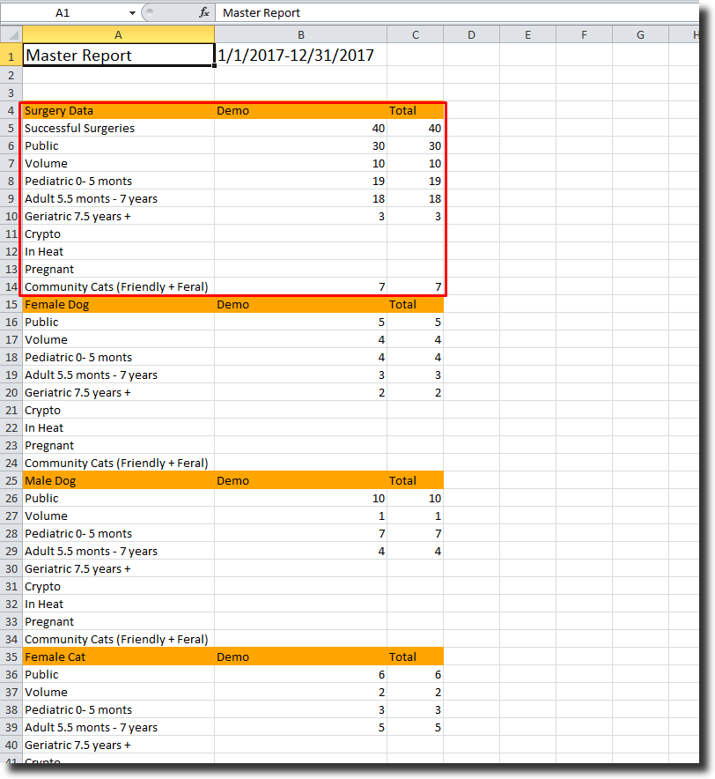Select column A header
Viewport: 715px width, 779px height.
[118, 35]
